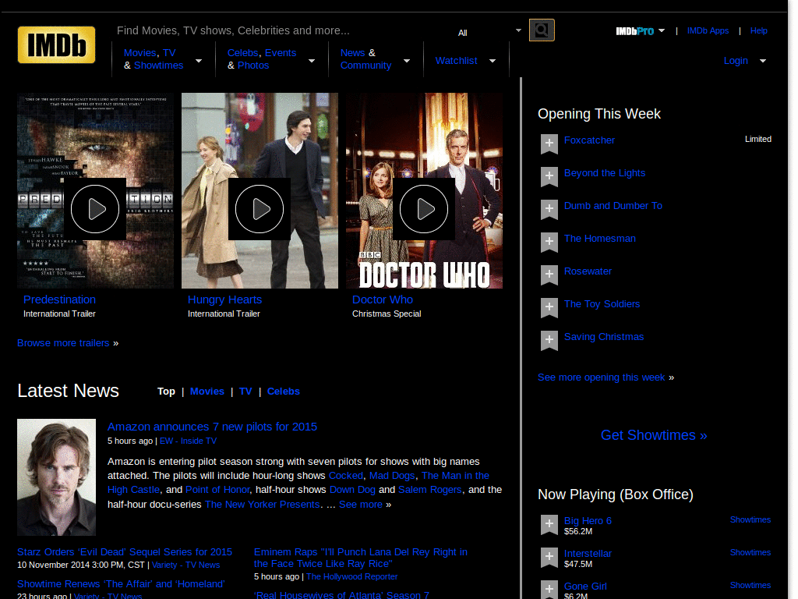
Task: Open the IMDbPro logo link
Action: coord(634,31)
